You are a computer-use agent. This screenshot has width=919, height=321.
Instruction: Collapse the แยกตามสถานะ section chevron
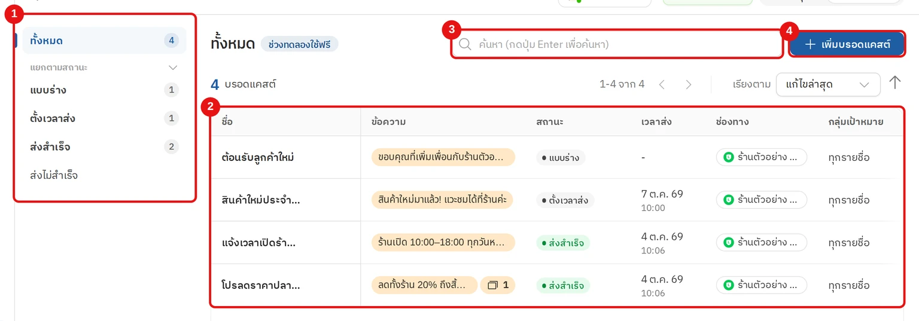tap(173, 68)
